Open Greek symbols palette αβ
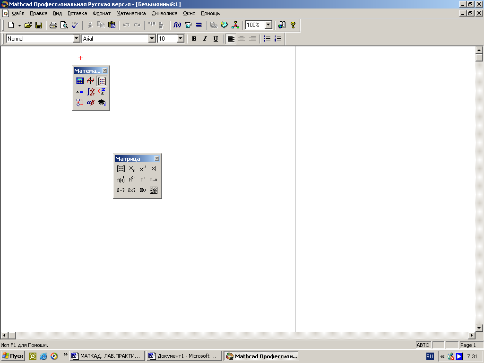The width and height of the screenshot is (484, 363). coord(90,103)
